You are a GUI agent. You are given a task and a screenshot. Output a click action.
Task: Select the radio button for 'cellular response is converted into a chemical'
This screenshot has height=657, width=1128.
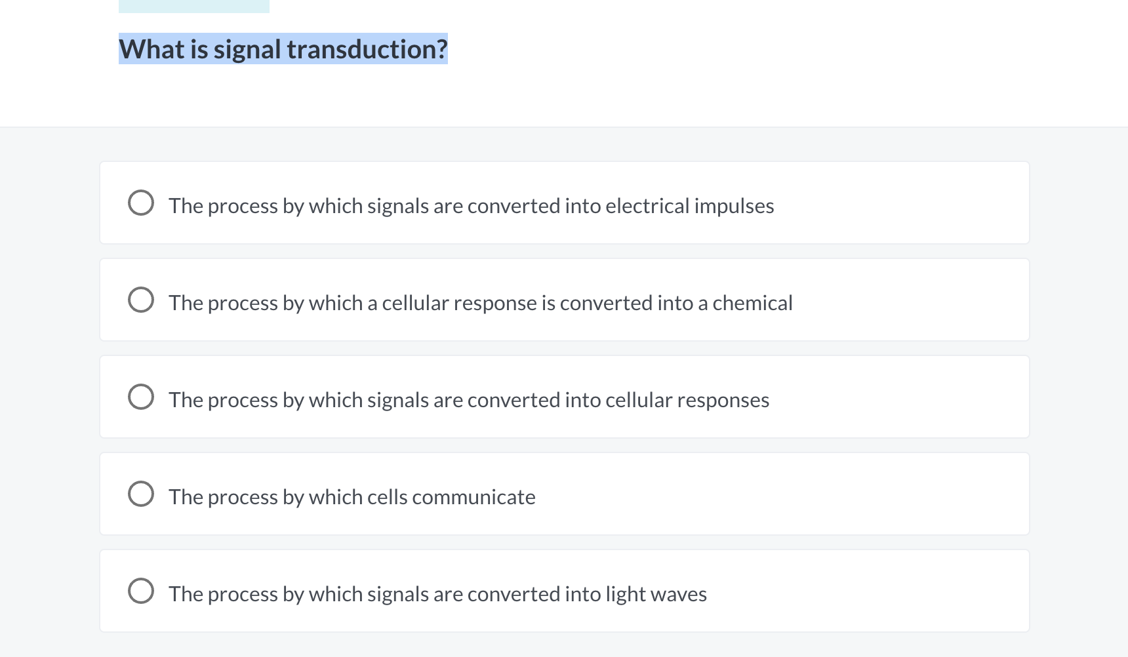pyautogui.click(x=141, y=300)
